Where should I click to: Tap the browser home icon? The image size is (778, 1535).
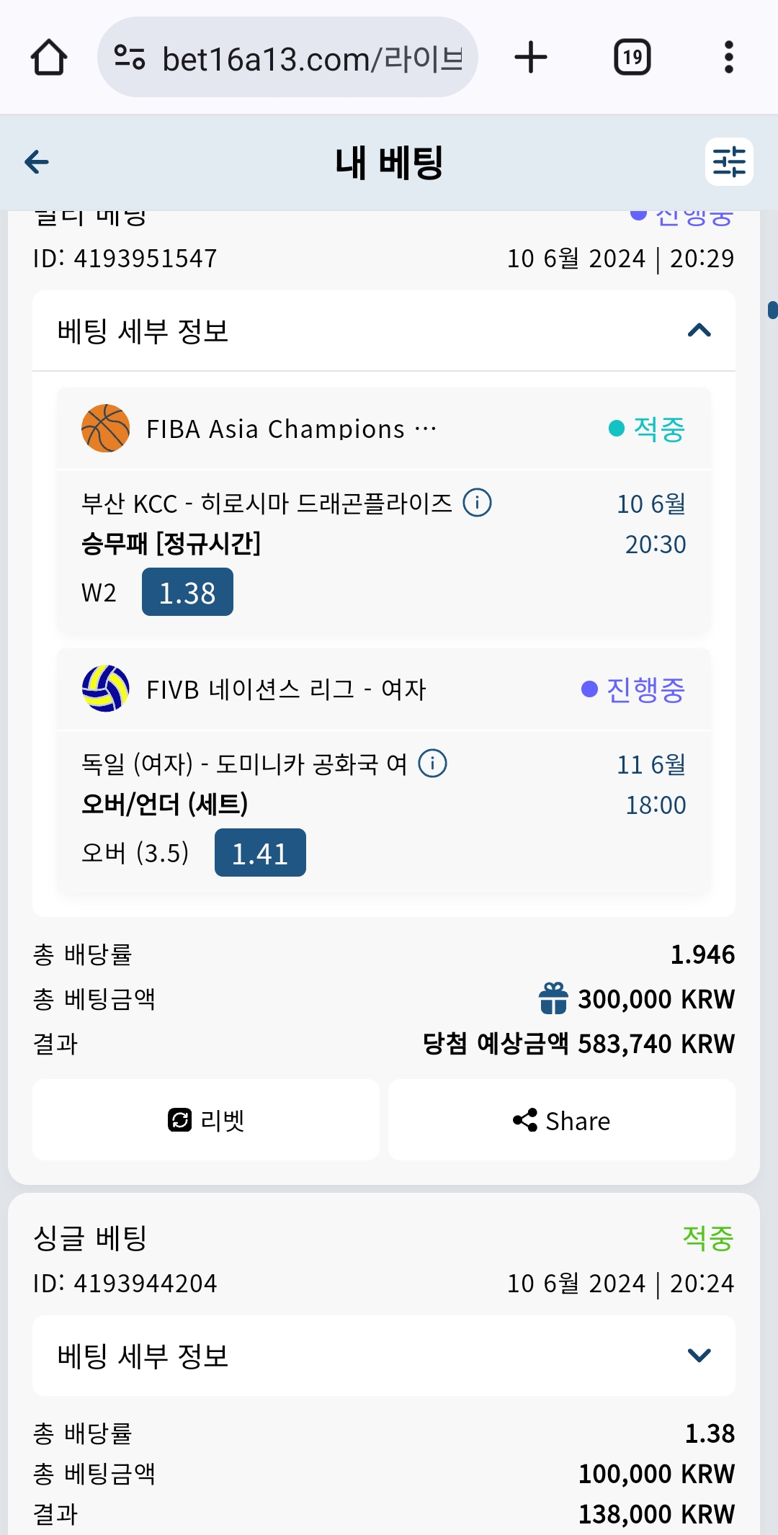pos(49,58)
